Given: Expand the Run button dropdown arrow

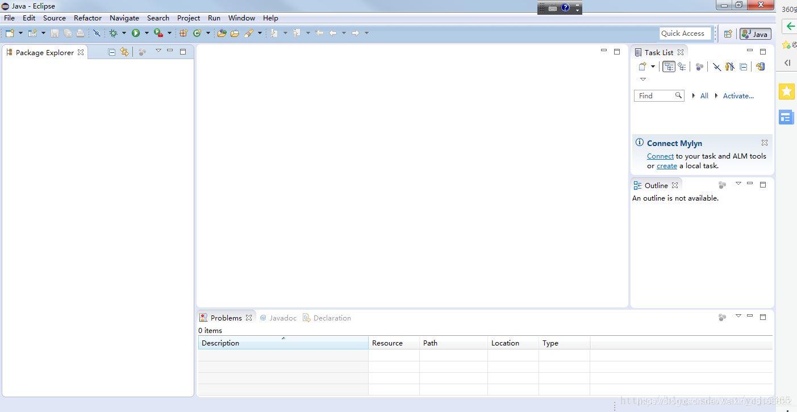Looking at the screenshot, I should tap(147, 32).
